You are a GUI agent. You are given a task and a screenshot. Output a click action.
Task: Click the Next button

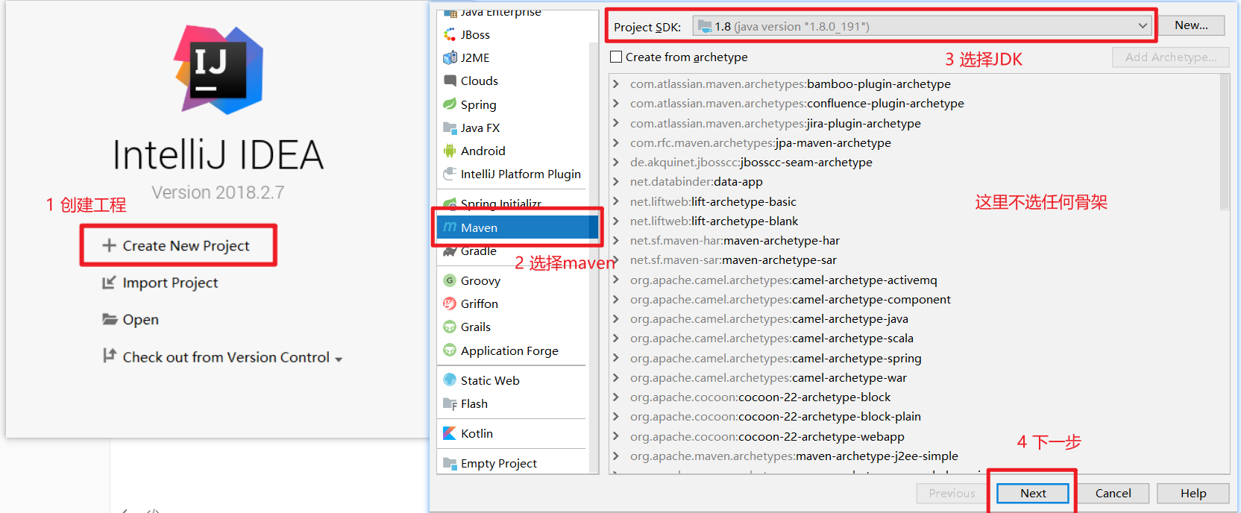pos(1033,493)
